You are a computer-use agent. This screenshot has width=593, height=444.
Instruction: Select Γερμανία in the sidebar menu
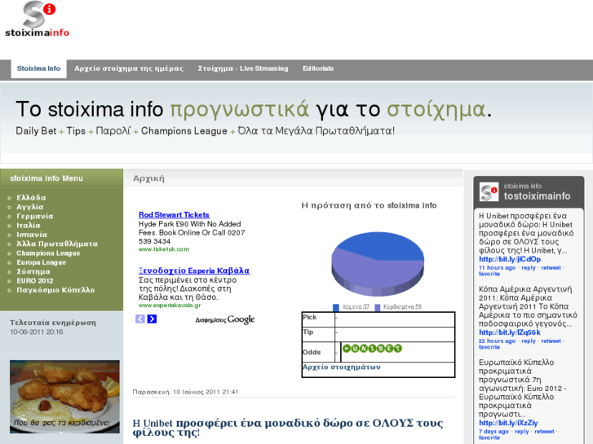coord(35,216)
